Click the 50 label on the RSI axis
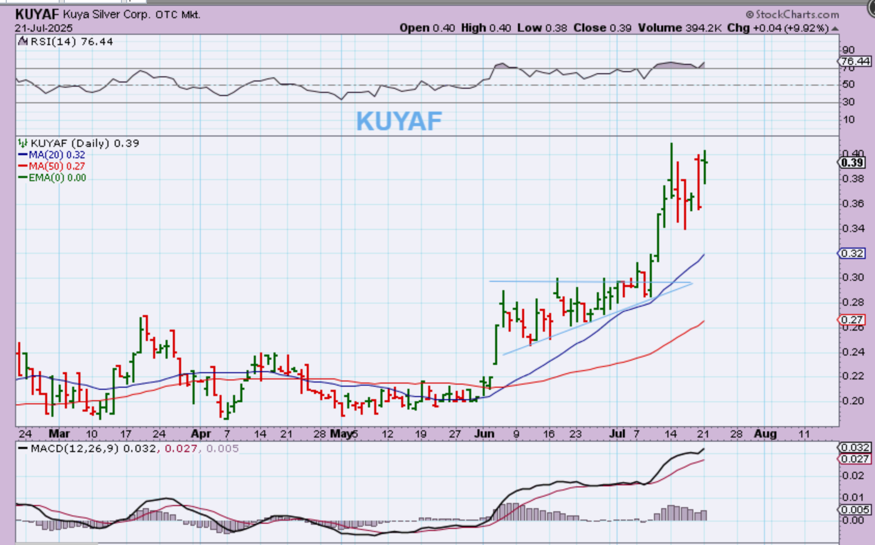The image size is (875, 545). 848,84
